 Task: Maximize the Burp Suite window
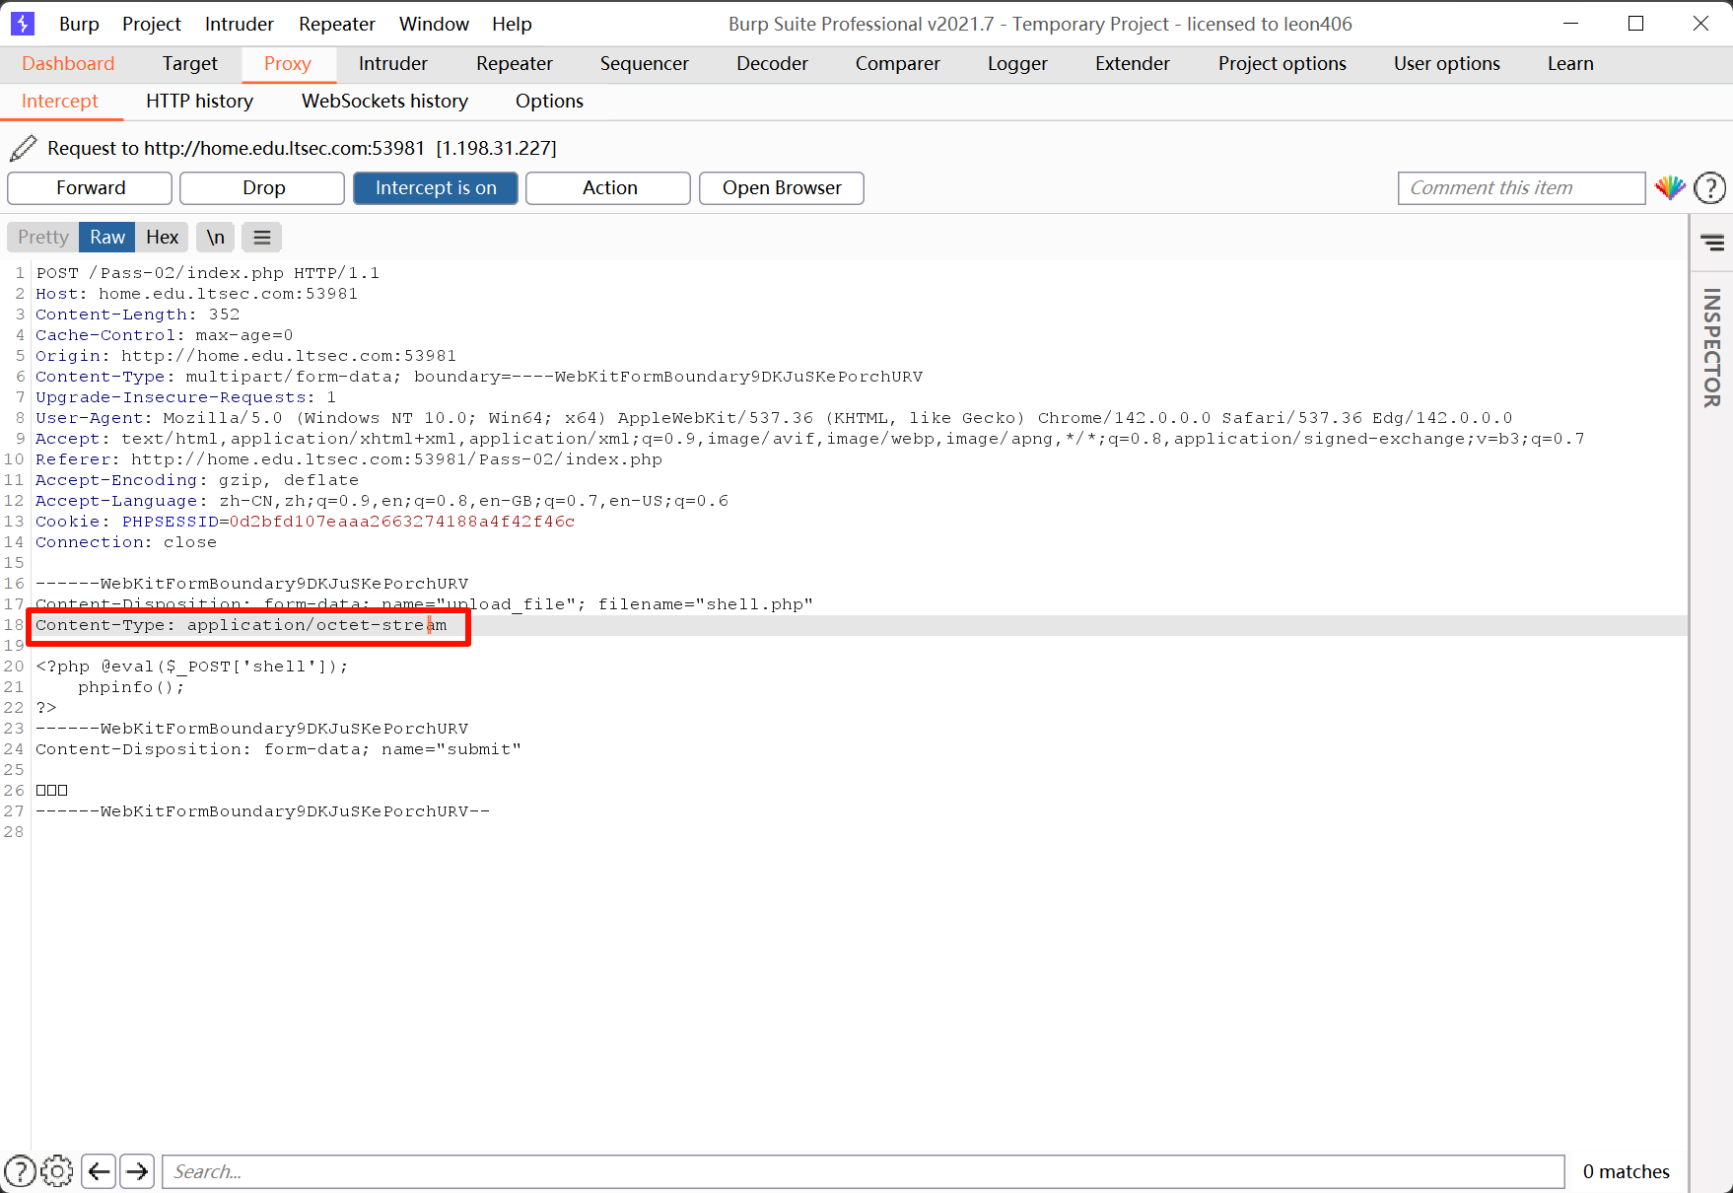(1636, 24)
